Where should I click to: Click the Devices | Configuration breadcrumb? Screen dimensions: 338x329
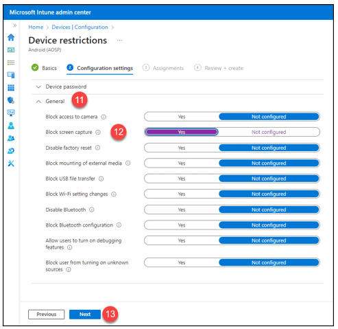[x=80, y=27]
